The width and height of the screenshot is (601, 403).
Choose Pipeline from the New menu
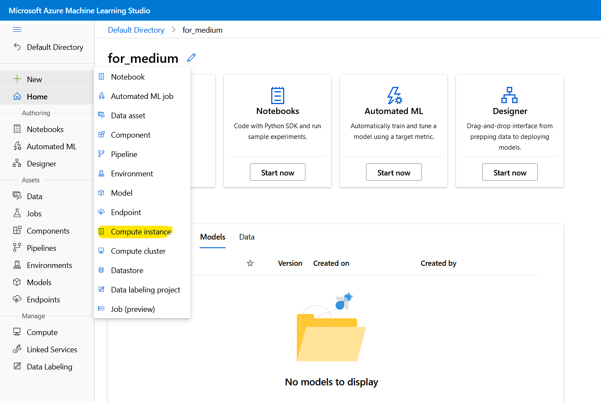[x=142, y=154]
